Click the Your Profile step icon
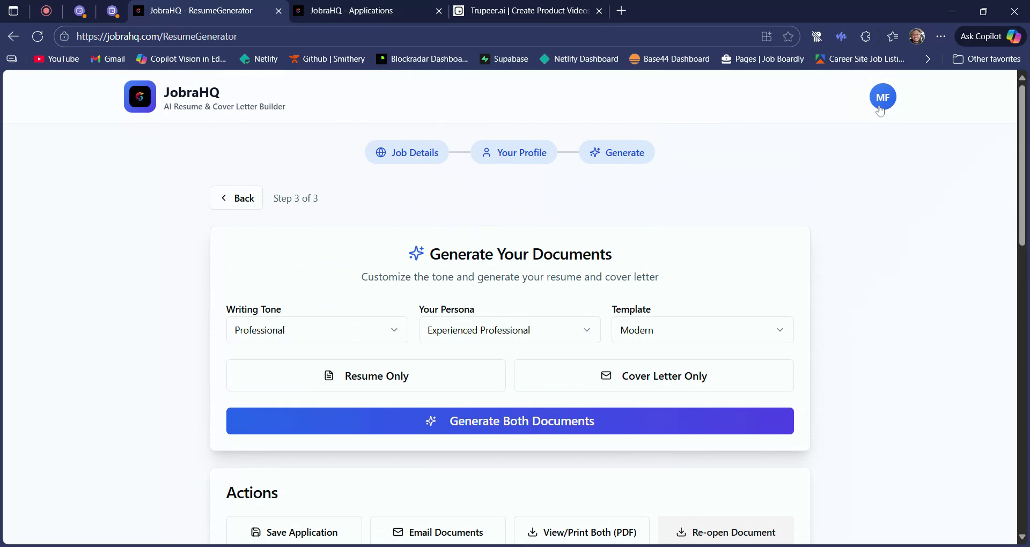1030x547 pixels. click(x=486, y=152)
